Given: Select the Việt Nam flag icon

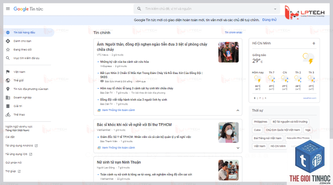Looking at the screenshot, I should 8,72.
